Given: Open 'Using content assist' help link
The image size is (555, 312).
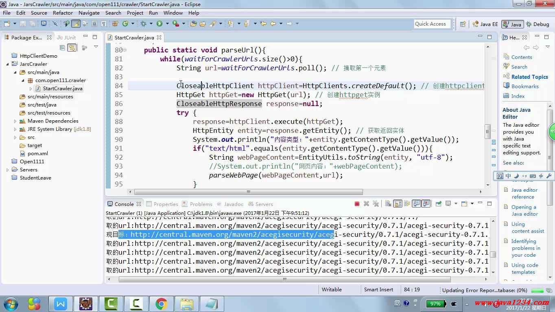Looking at the screenshot, I should point(528,227).
